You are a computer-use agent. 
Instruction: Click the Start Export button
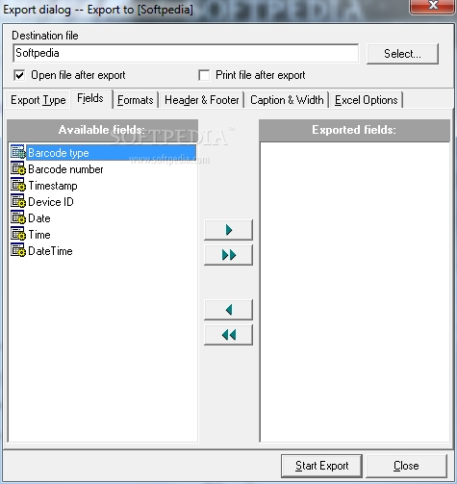click(321, 466)
